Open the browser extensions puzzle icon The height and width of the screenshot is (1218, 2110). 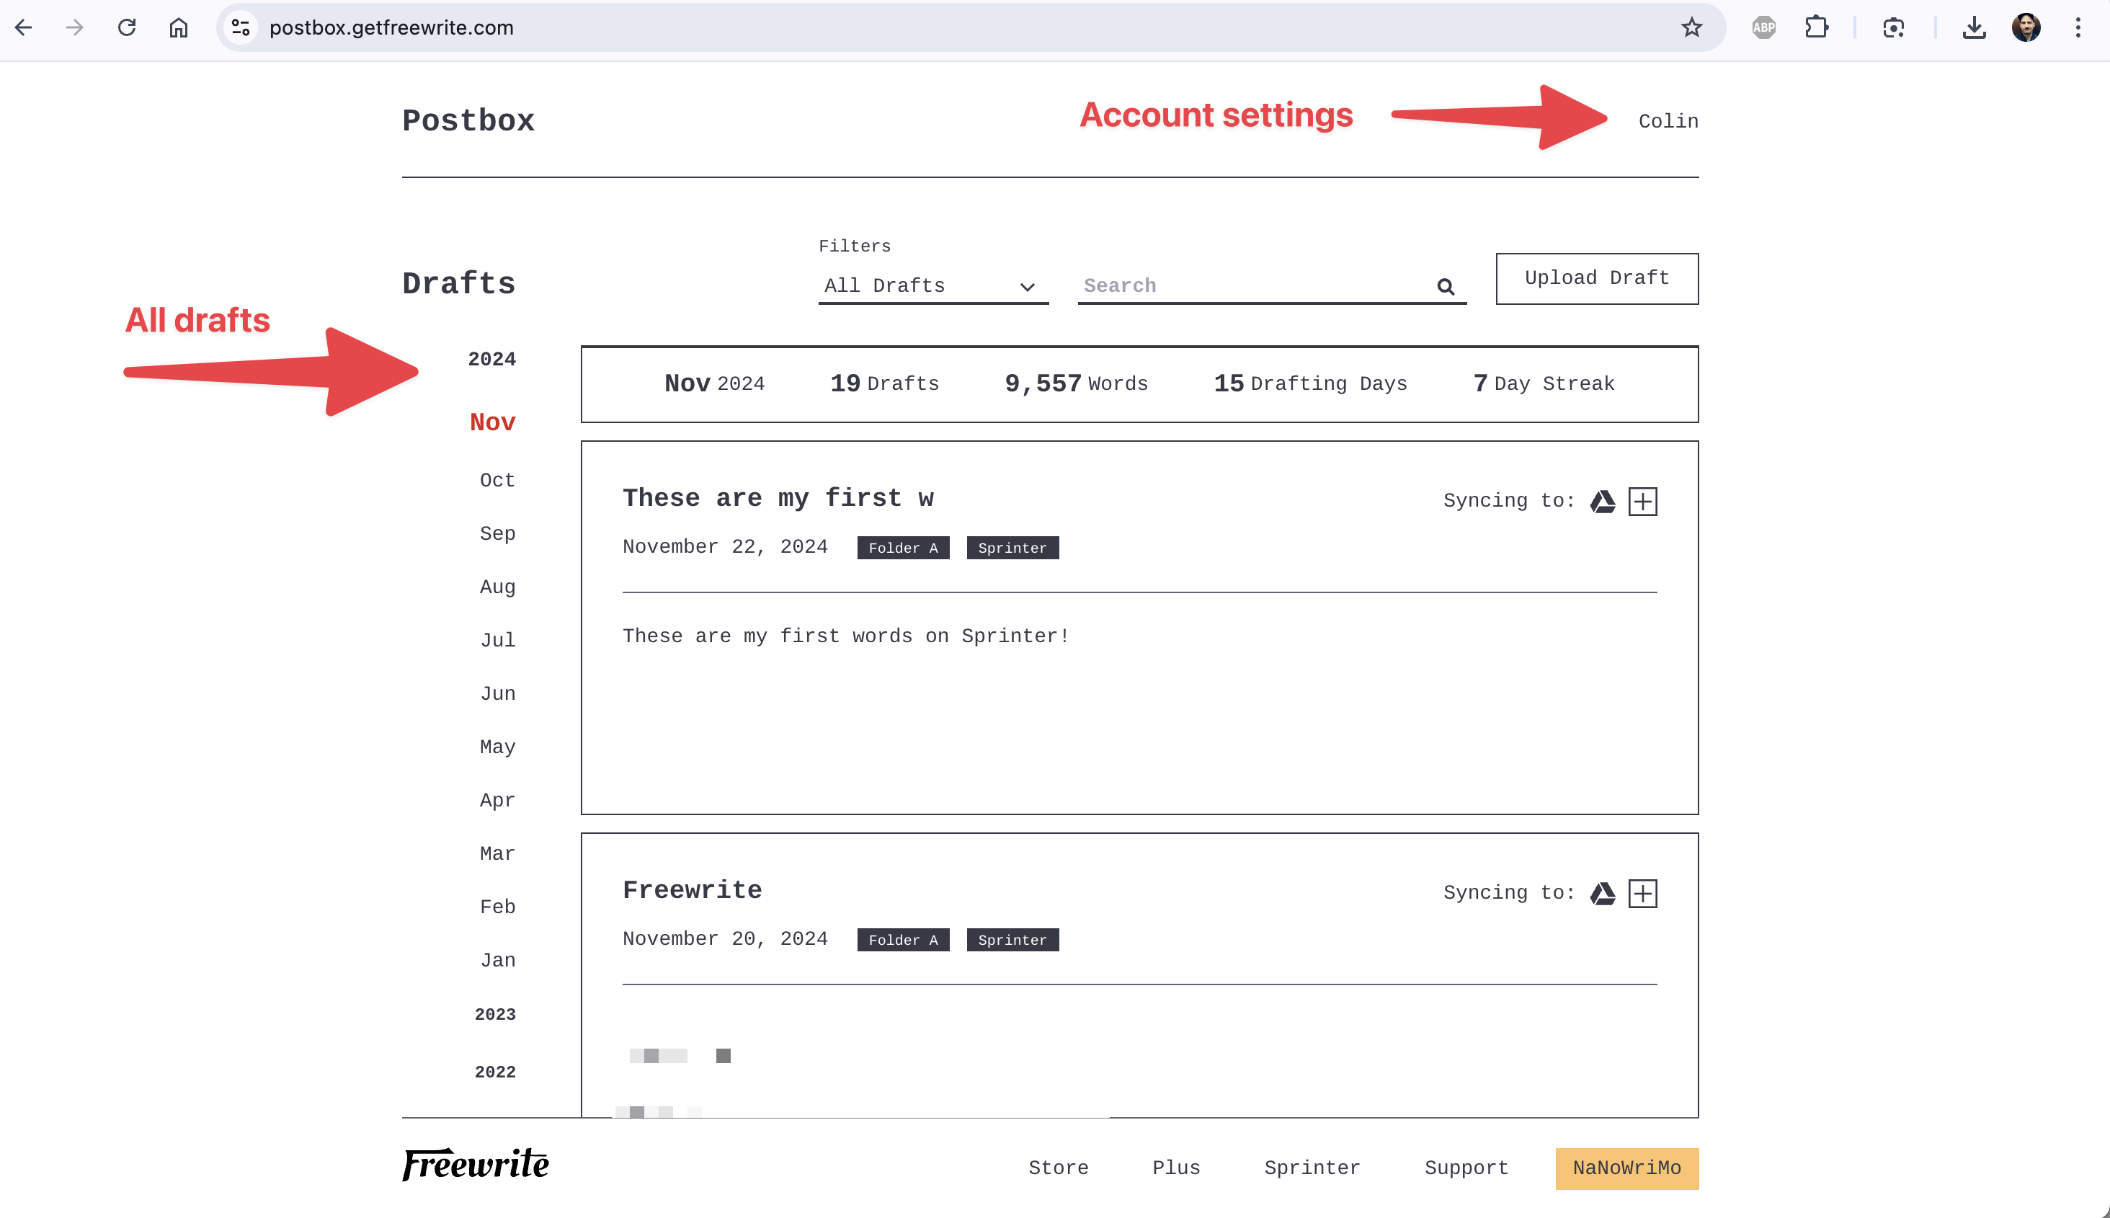(1815, 27)
